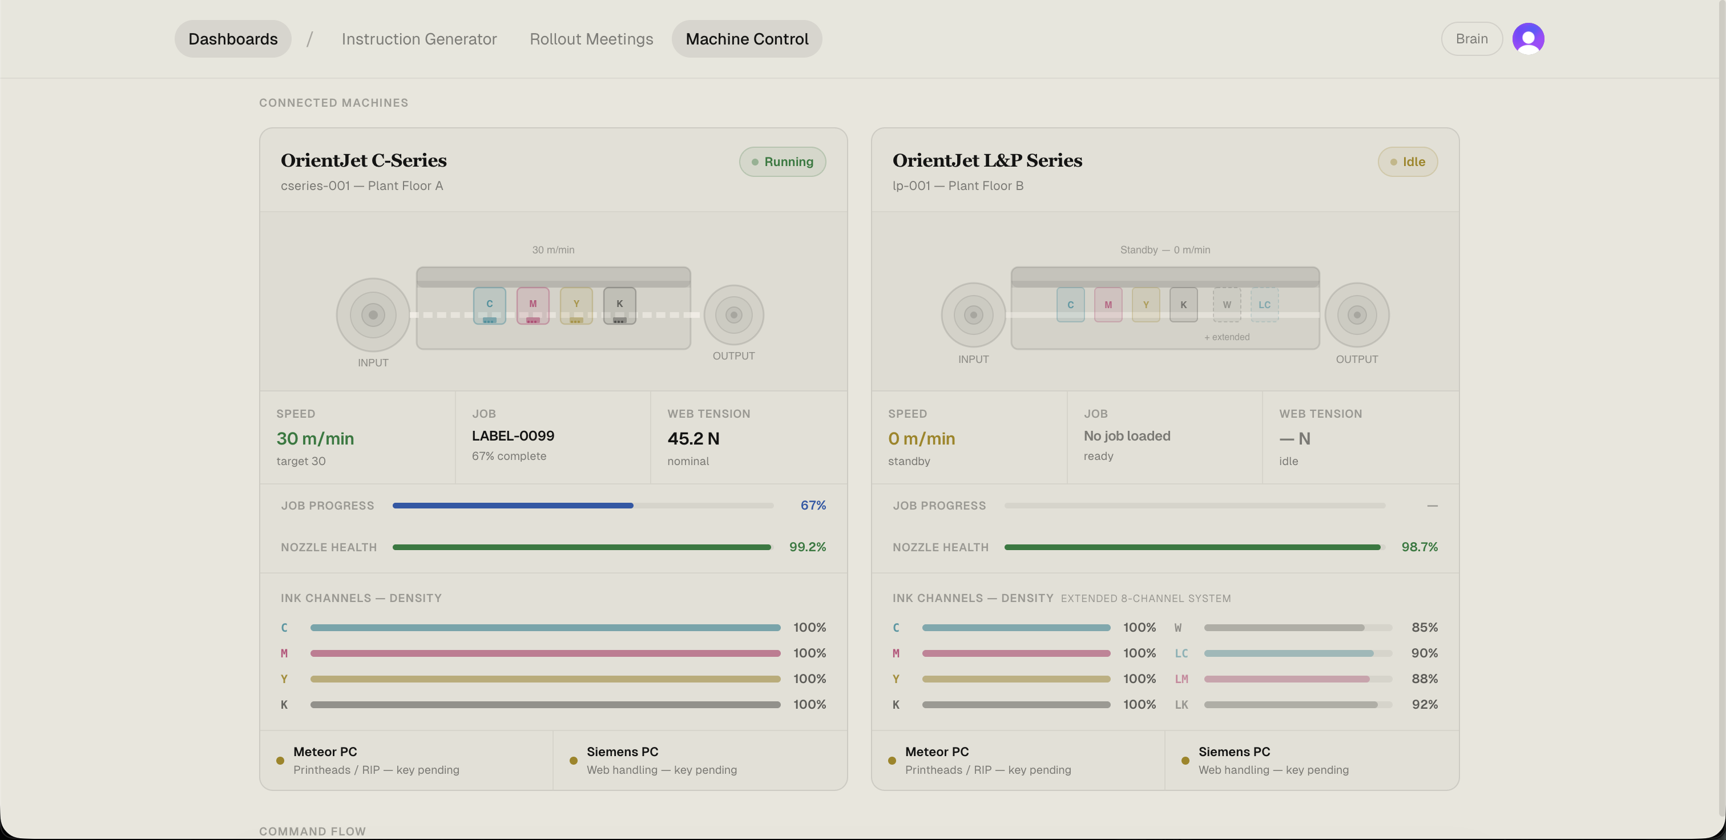Click the Brain button
Image resolution: width=1726 pixels, height=840 pixels.
[1471, 38]
